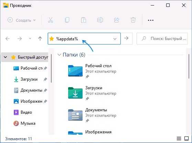Select the Рабочий стол folder icon in main pane
Image resolution: width=192 pixels, height=143 pixels.
pos(75,71)
